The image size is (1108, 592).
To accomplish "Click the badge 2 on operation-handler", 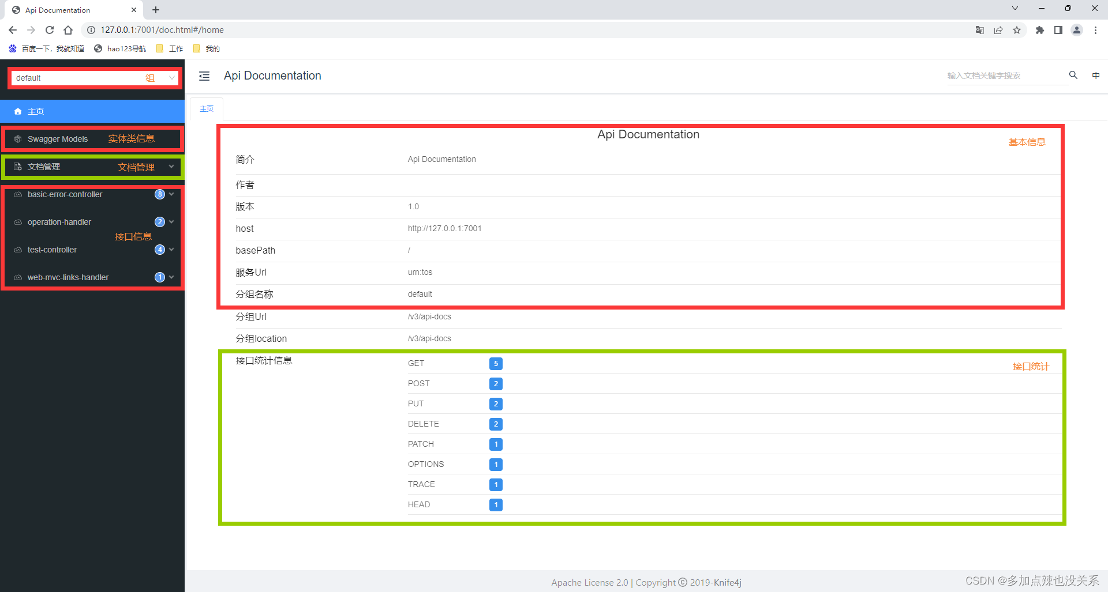I will coord(160,222).
